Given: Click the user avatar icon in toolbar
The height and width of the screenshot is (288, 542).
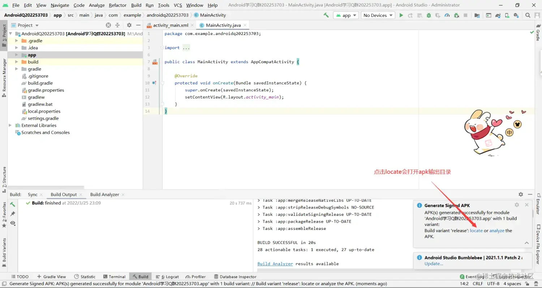Looking at the screenshot, I should coord(537,15).
